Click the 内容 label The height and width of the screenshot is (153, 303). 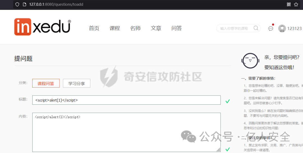(x=23, y=117)
